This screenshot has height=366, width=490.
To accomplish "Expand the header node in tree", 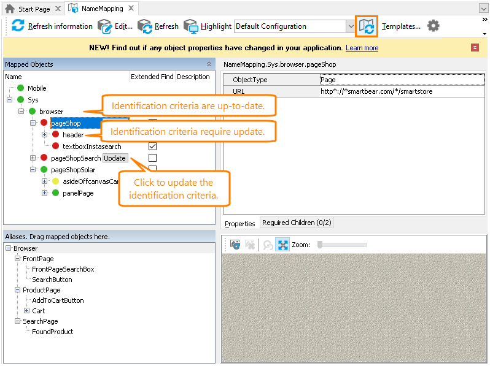I will pyautogui.click(x=44, y=135).
